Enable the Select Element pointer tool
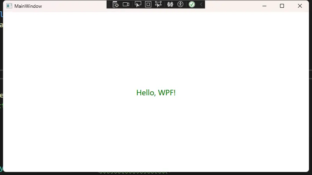Image resolution: width=312 pixels, height=175 pixels. [138, 5]
